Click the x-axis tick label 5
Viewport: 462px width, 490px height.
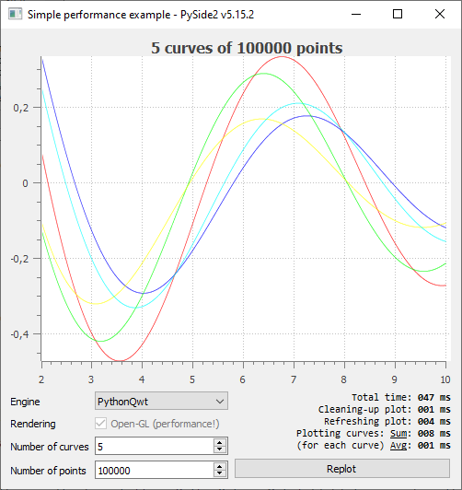click(192, 379)
